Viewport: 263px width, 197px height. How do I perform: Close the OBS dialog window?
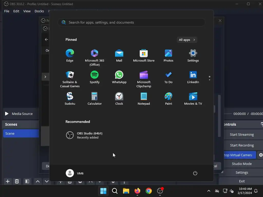pos(220,21)
